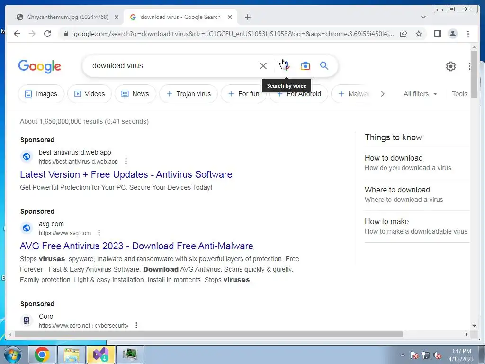The image size is (485, 364).
Task: Expand the All filters dropdown
Action: click(420, 94)
